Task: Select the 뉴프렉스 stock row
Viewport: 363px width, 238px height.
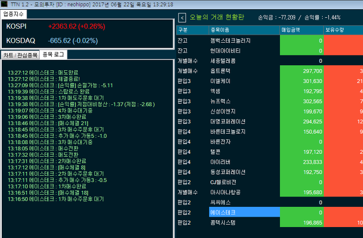Action: 270,101
